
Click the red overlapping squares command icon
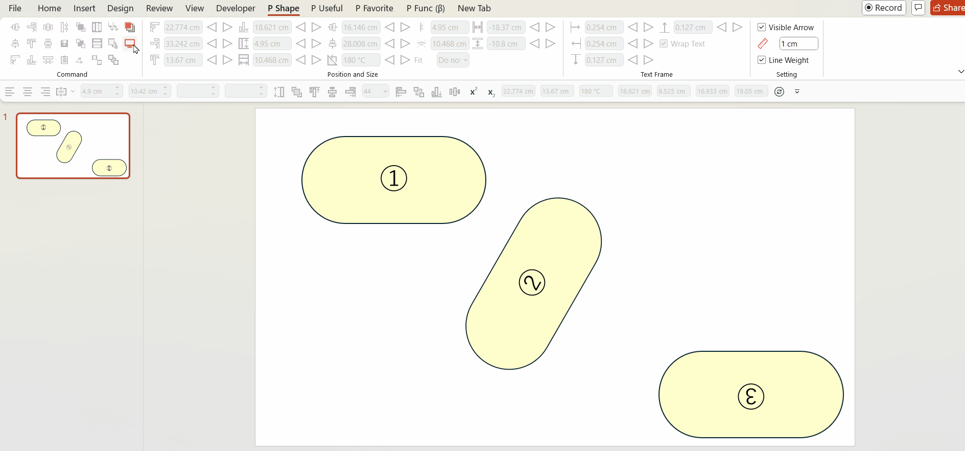(x=130, y=27)
